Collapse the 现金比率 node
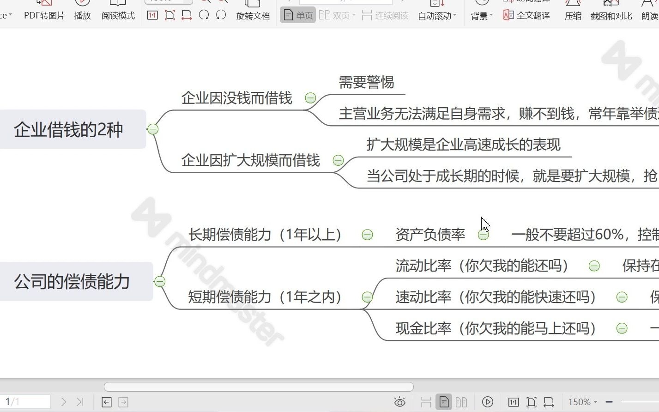 point(622,328)
